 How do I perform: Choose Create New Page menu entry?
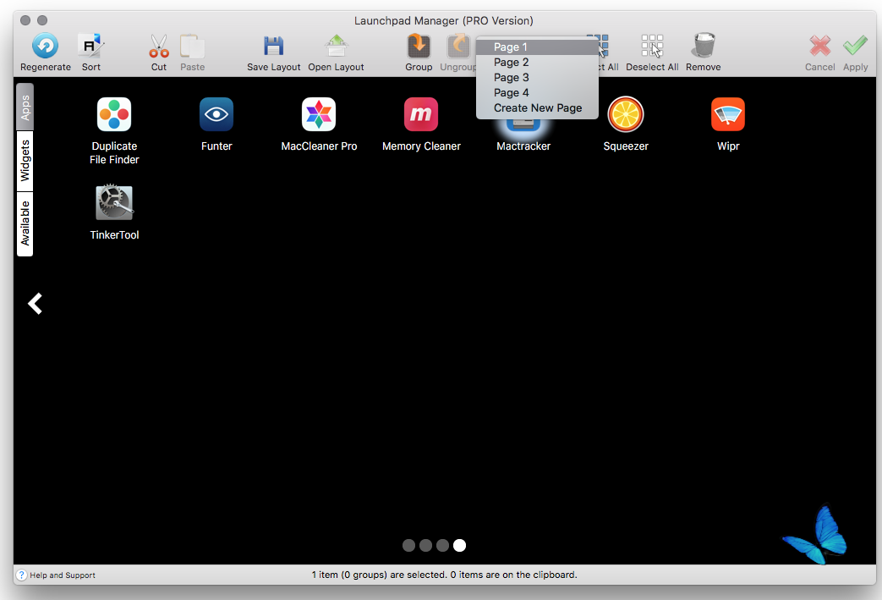coord(537,108)
